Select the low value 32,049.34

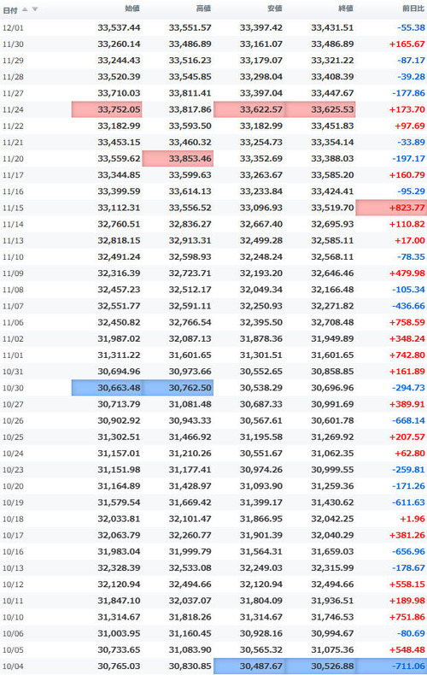[260, 290]
